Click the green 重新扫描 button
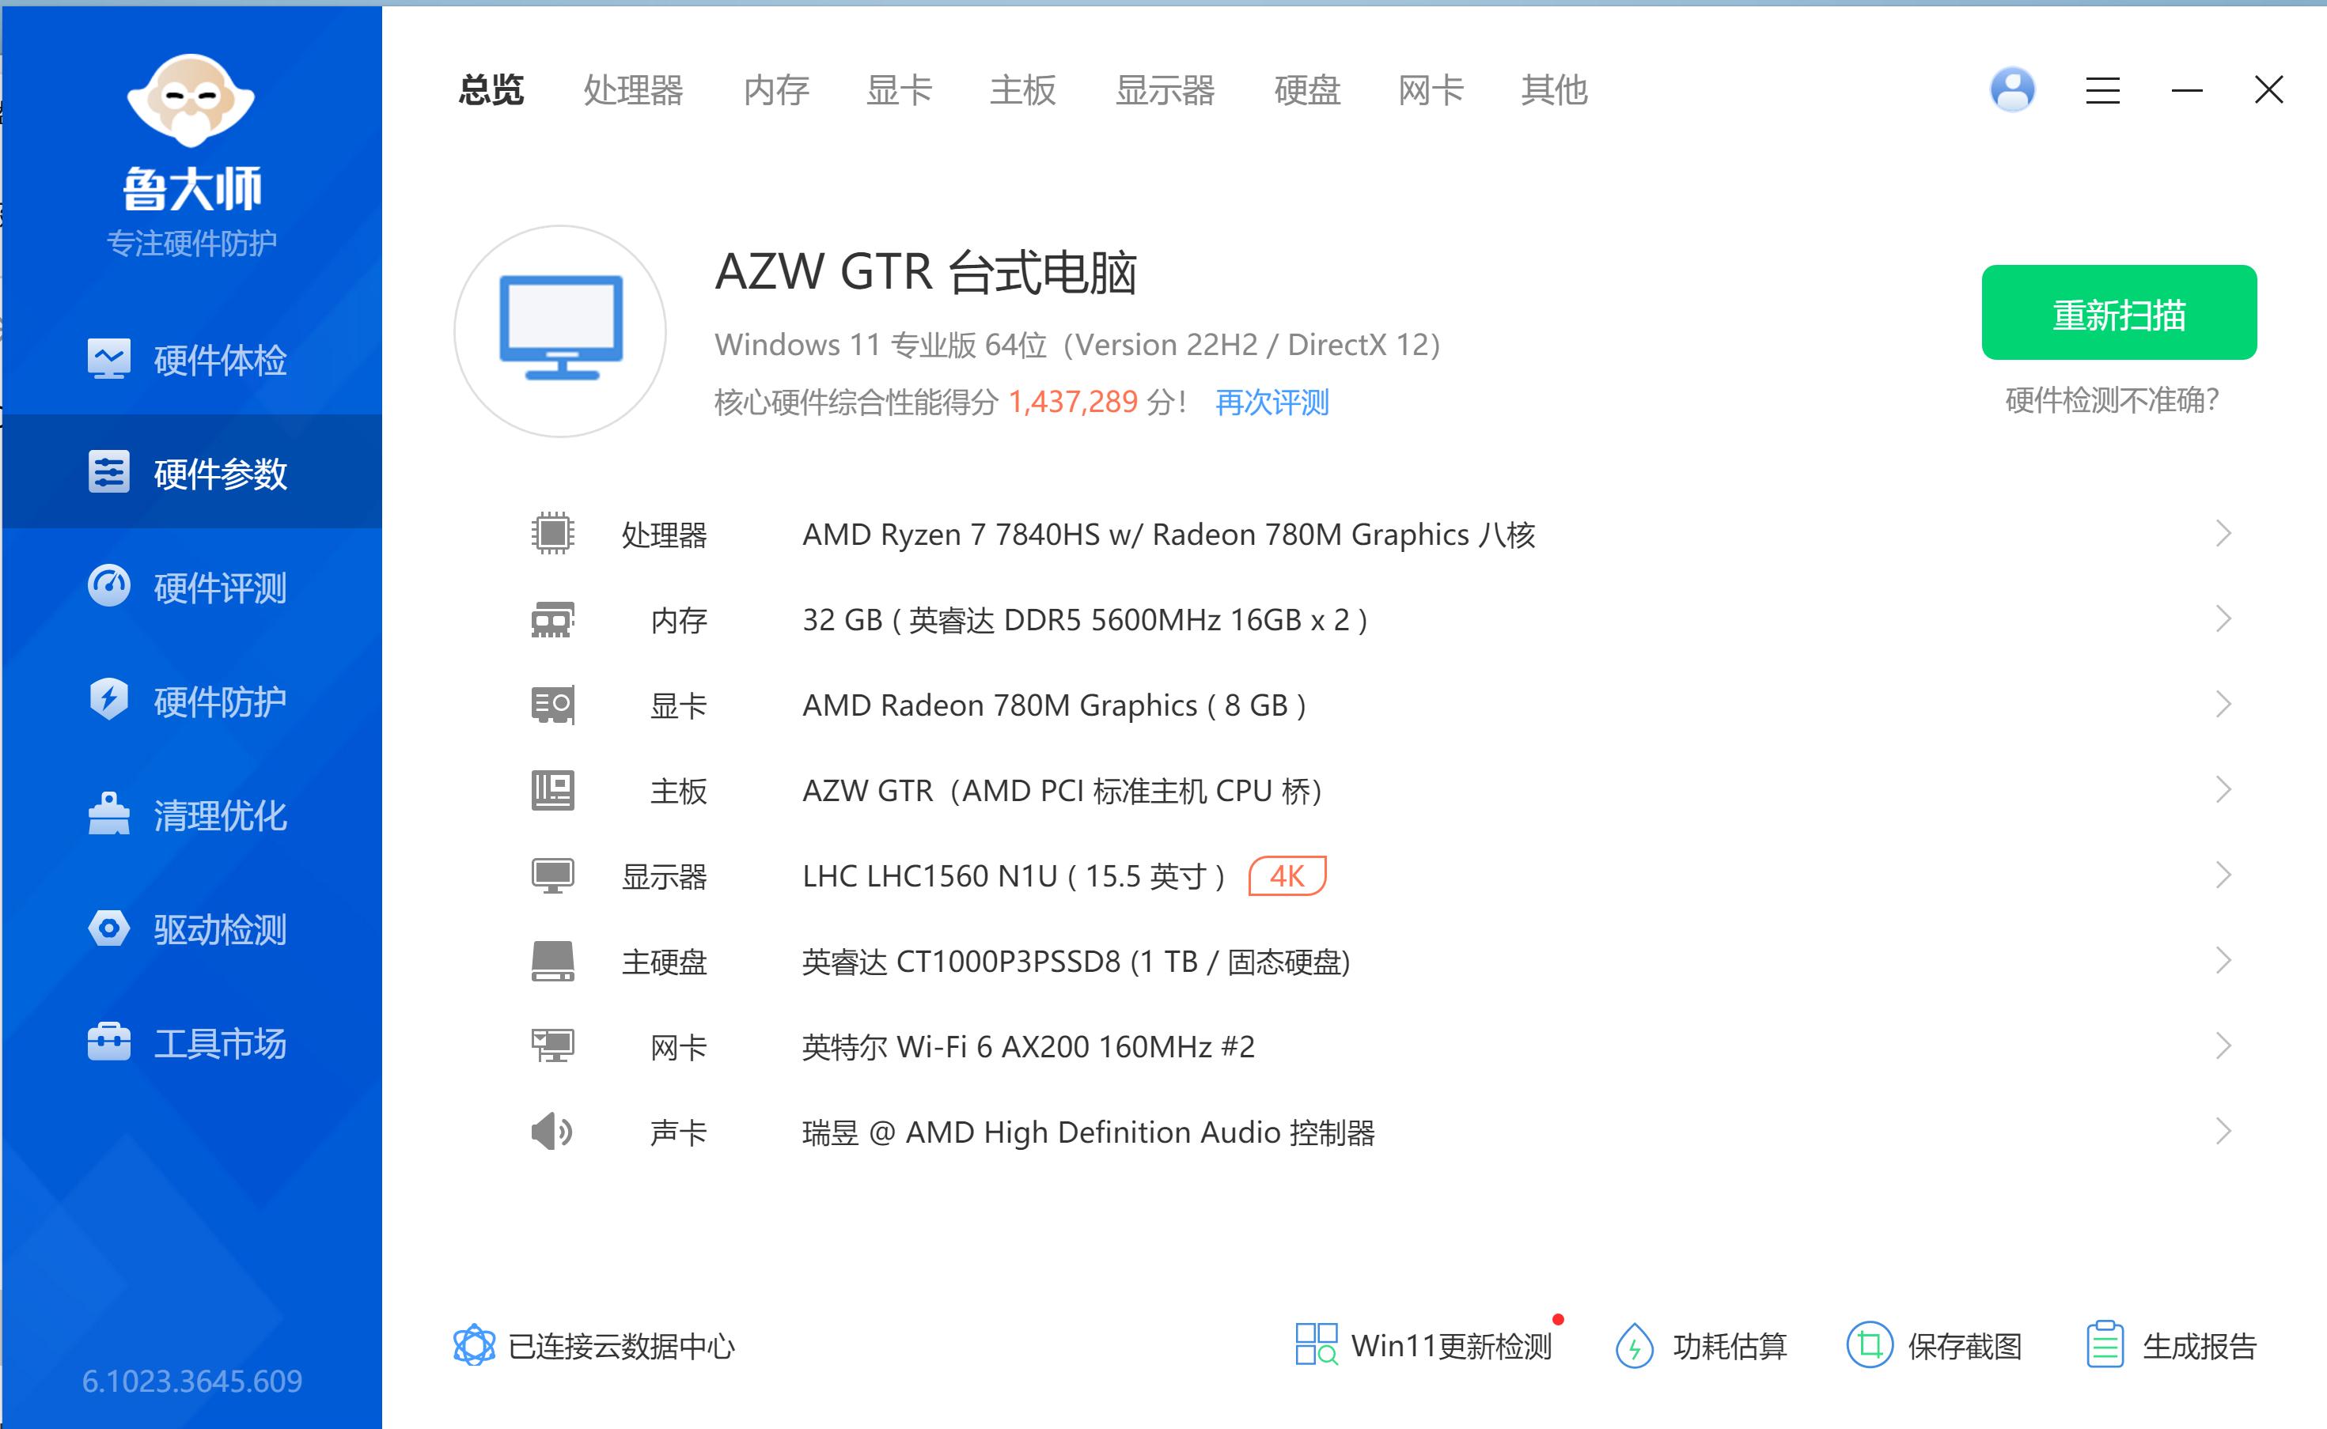 coord(2118,313)
